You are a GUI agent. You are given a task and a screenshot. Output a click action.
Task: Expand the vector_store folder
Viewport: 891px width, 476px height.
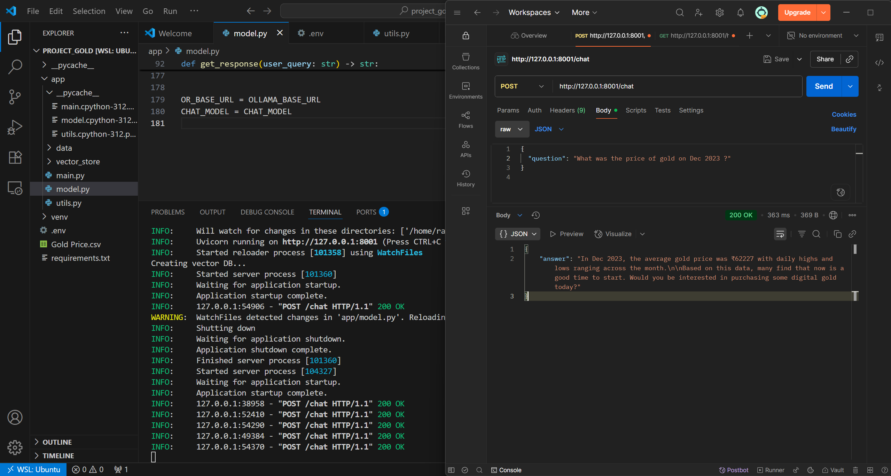(x=78, y=162)
